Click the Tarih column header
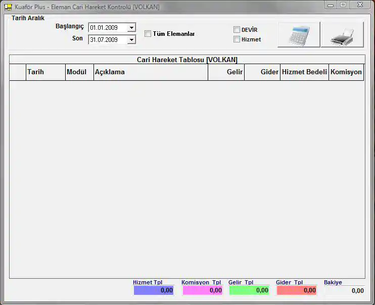Viewport: 375px width, 305px height. click(x=45, y=72)
